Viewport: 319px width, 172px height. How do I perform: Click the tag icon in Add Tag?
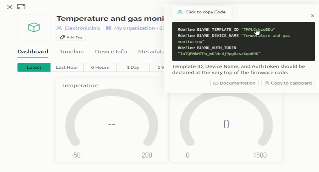coord(62,37)
